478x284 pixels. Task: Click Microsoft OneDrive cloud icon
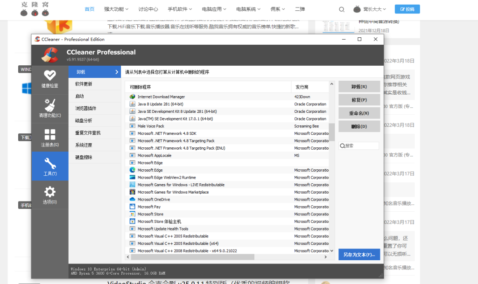[132, 200]
